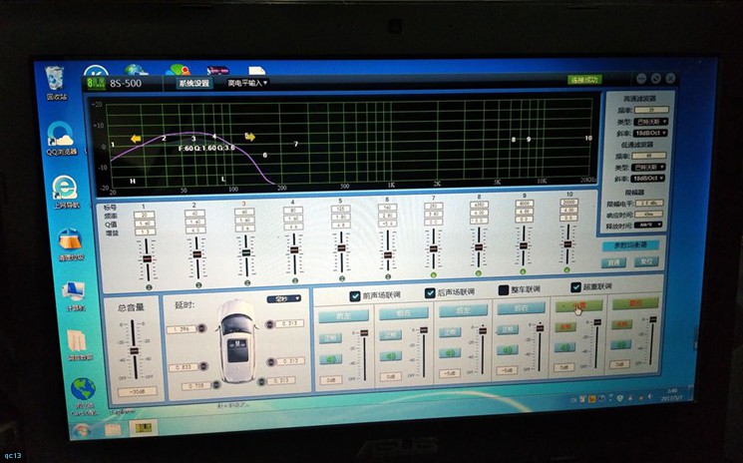
Task: Click the 直通 button under 参数均衡器
Action: pyautogui.click(x=613, y=263)
